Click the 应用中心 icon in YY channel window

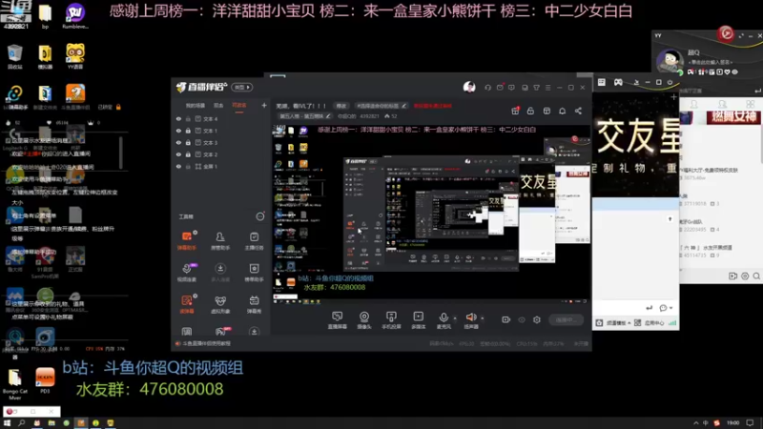pyautogui.click(x=637, y=323)
